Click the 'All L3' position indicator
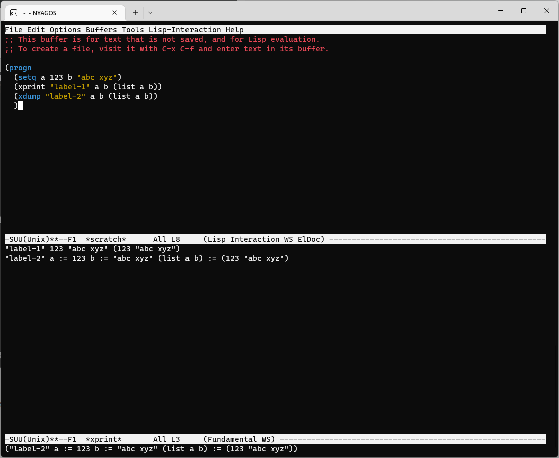This screenshot has height=458, width=559. point(167,439)
